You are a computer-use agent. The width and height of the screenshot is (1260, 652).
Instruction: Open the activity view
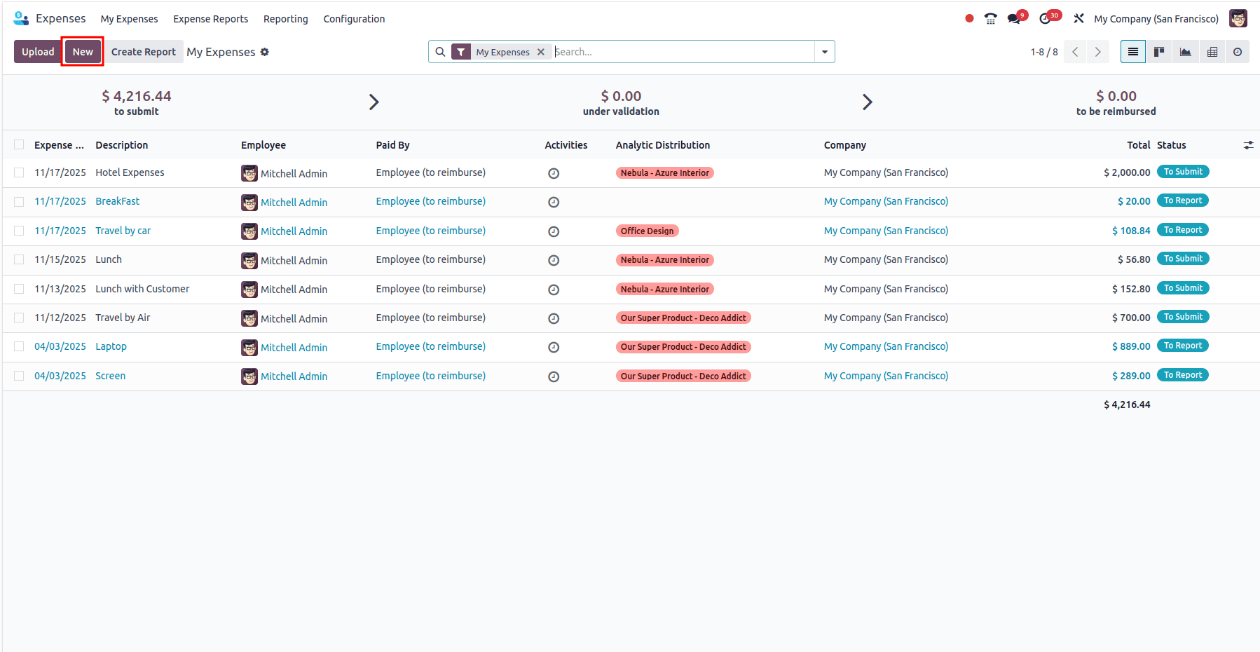tap(1238, 51)
